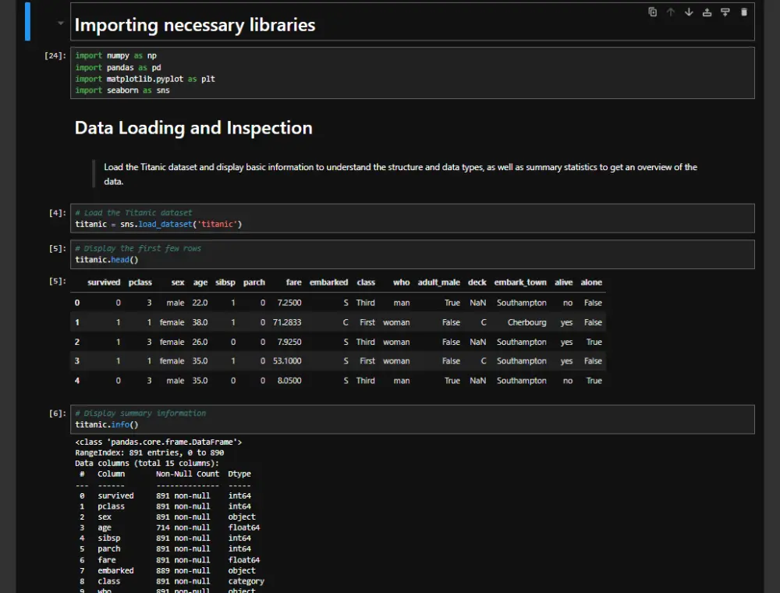Select the Data Loading and Inspection heading
The height and width of the screenshot is (593, 780).
pos(193,128)
